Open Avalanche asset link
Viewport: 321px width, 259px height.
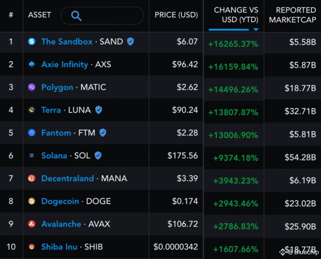point(61,224)
